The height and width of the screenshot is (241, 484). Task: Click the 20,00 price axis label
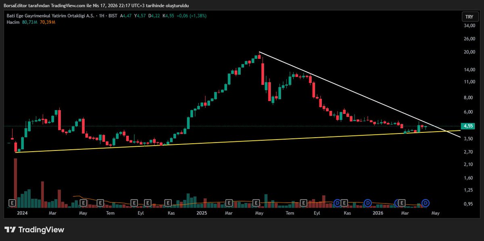tap(469, 52)
